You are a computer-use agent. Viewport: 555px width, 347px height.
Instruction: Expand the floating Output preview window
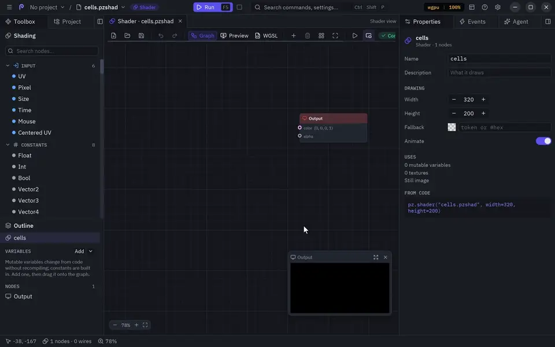tap(376, 257)
